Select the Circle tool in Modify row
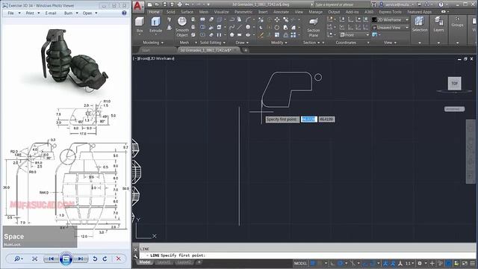 click(x=277, y=27)
